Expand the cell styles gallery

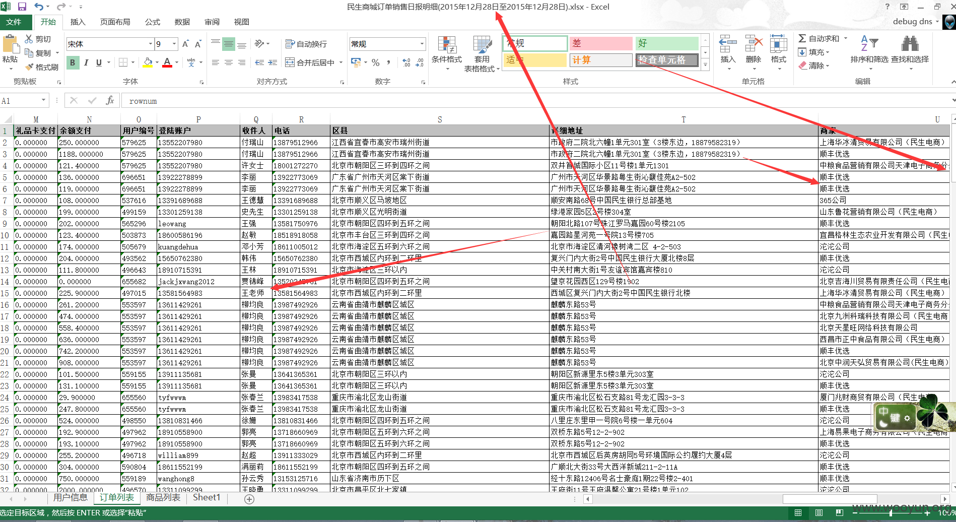706,64
